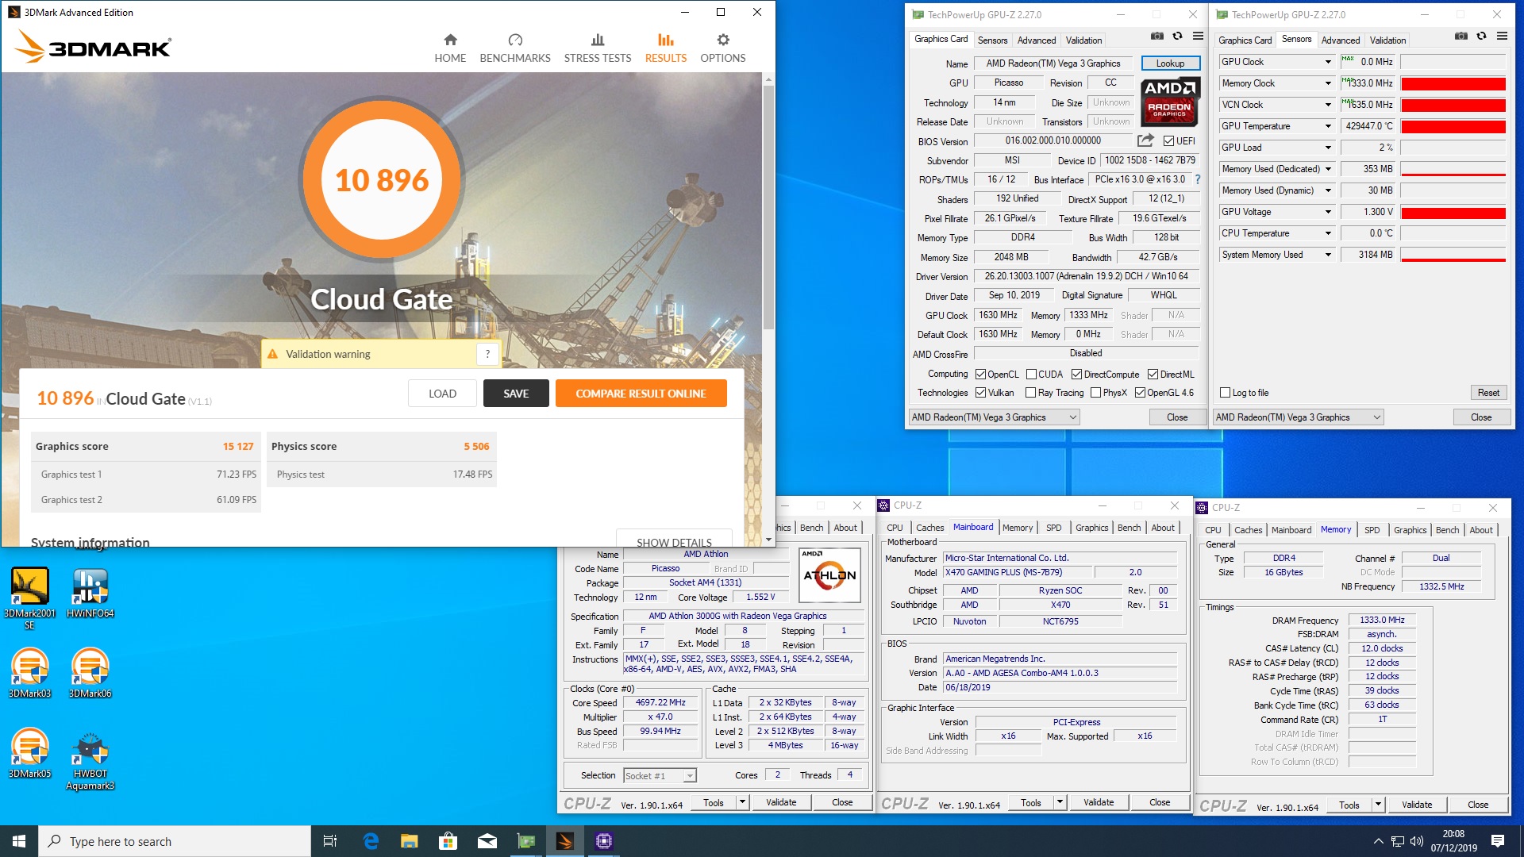Toggle the OpenCL checkbox in GPU-Z
Viewport: 1524px width, 857px height.
pyautogui.click(x=981, y=375)
